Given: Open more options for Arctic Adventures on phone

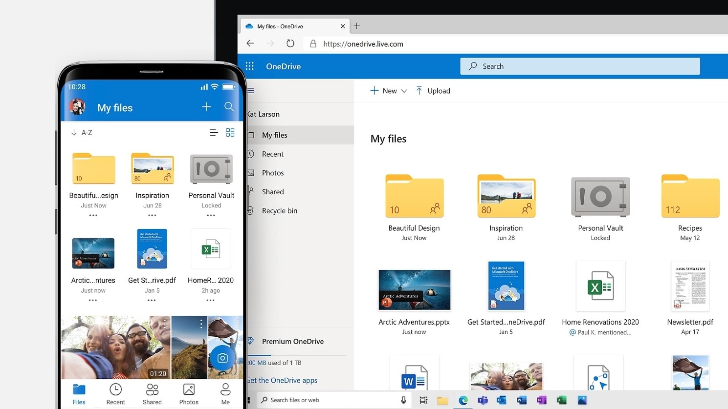Looking at the screenshot, I should pos(93,300).
